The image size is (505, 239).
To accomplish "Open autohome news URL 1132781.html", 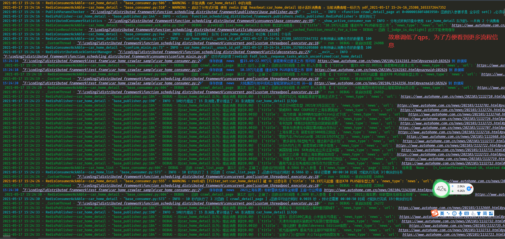I will coord(451,105).
